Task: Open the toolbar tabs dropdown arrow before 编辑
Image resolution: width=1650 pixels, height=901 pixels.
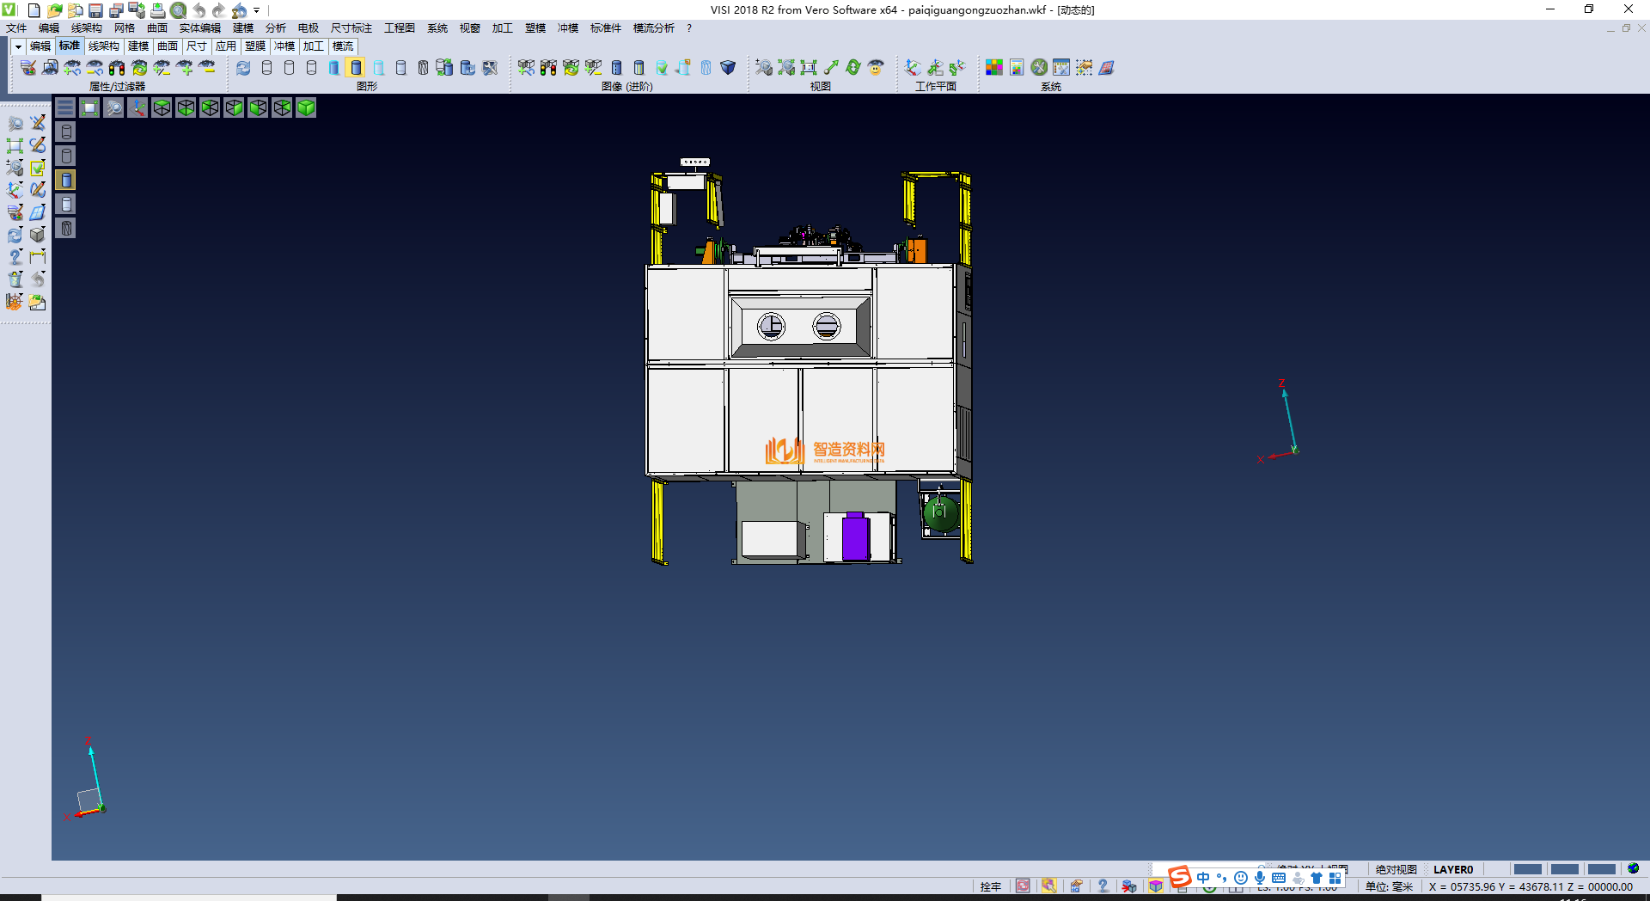Action: point(18,46)
